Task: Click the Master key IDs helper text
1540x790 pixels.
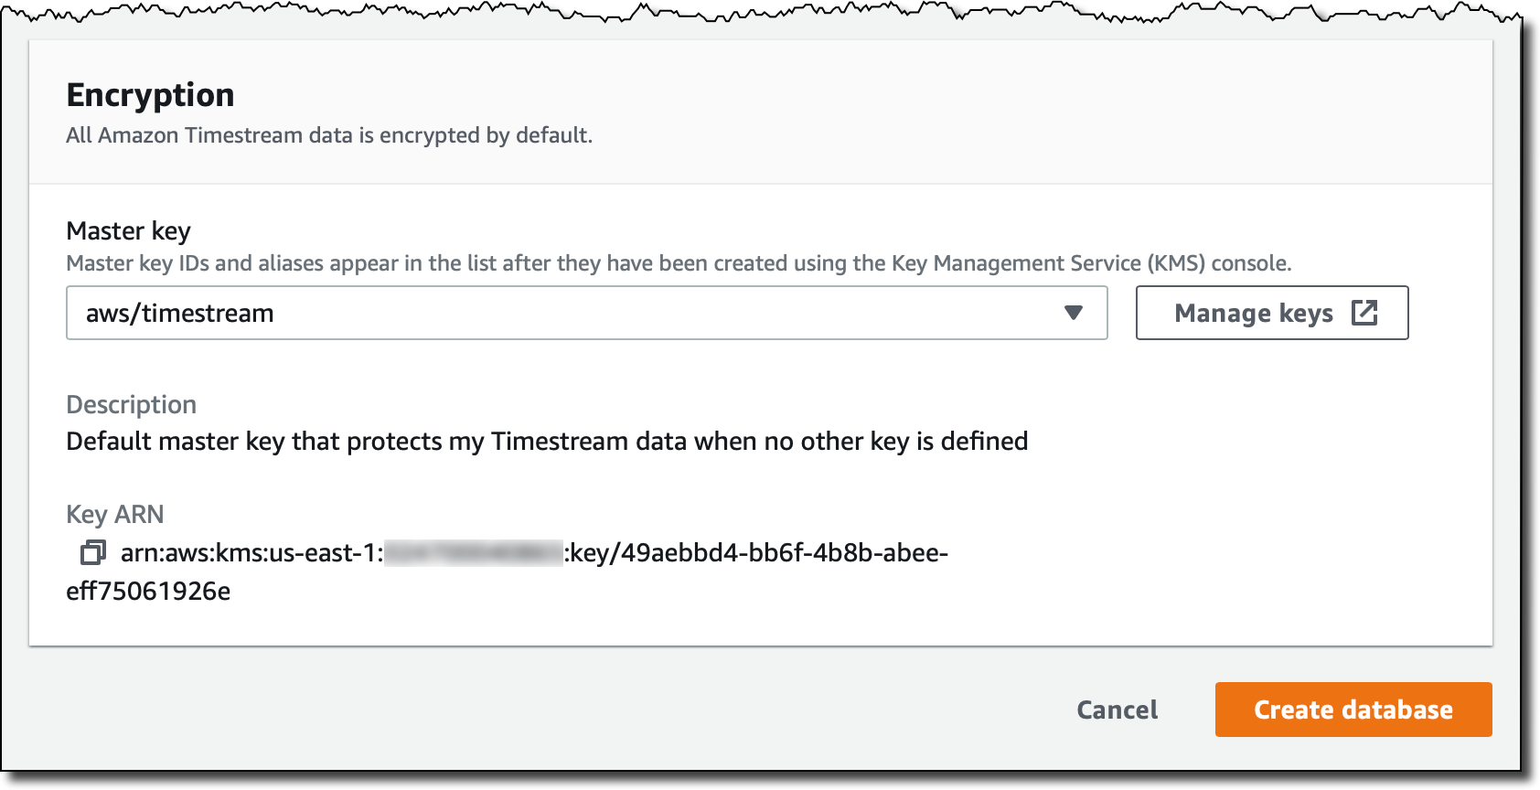Action: pos(679,263)
